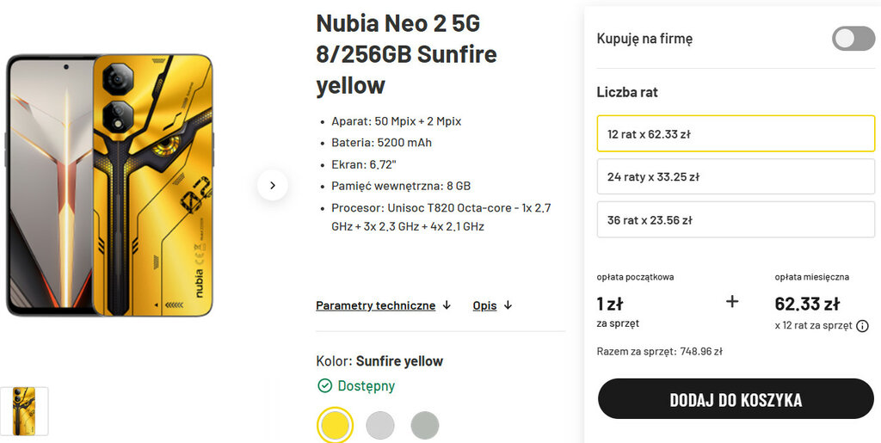The image size is (881, 443).
Task: Click the green Dostępny availability checkmark icon
Action: (x=324, y=385)
